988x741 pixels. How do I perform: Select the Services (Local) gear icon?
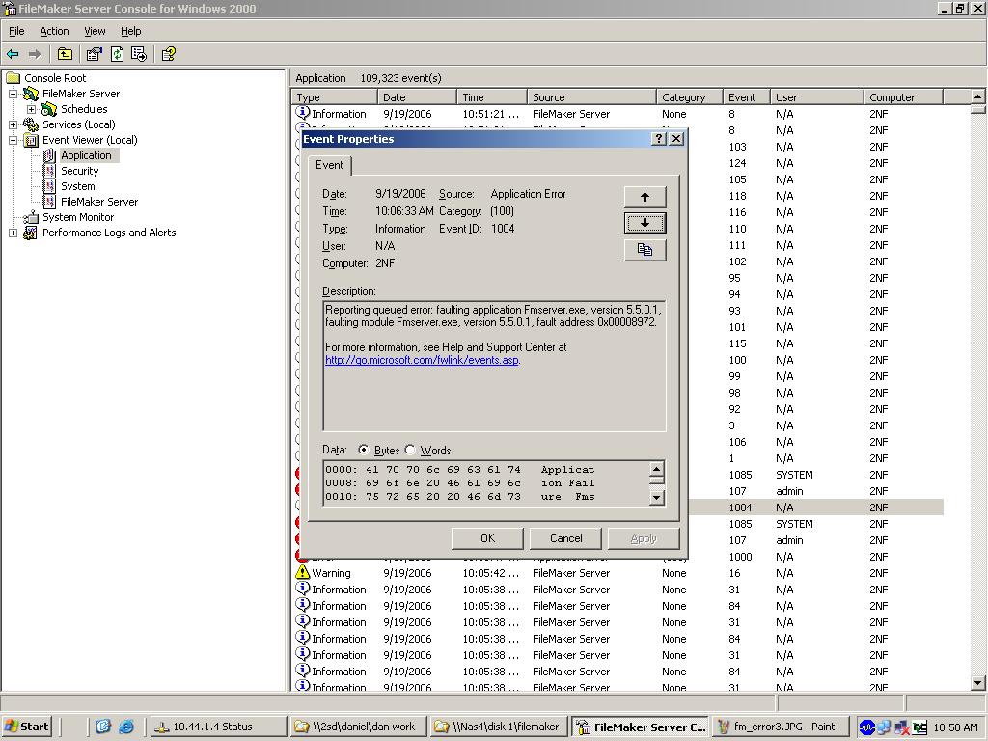click(31, 124)
